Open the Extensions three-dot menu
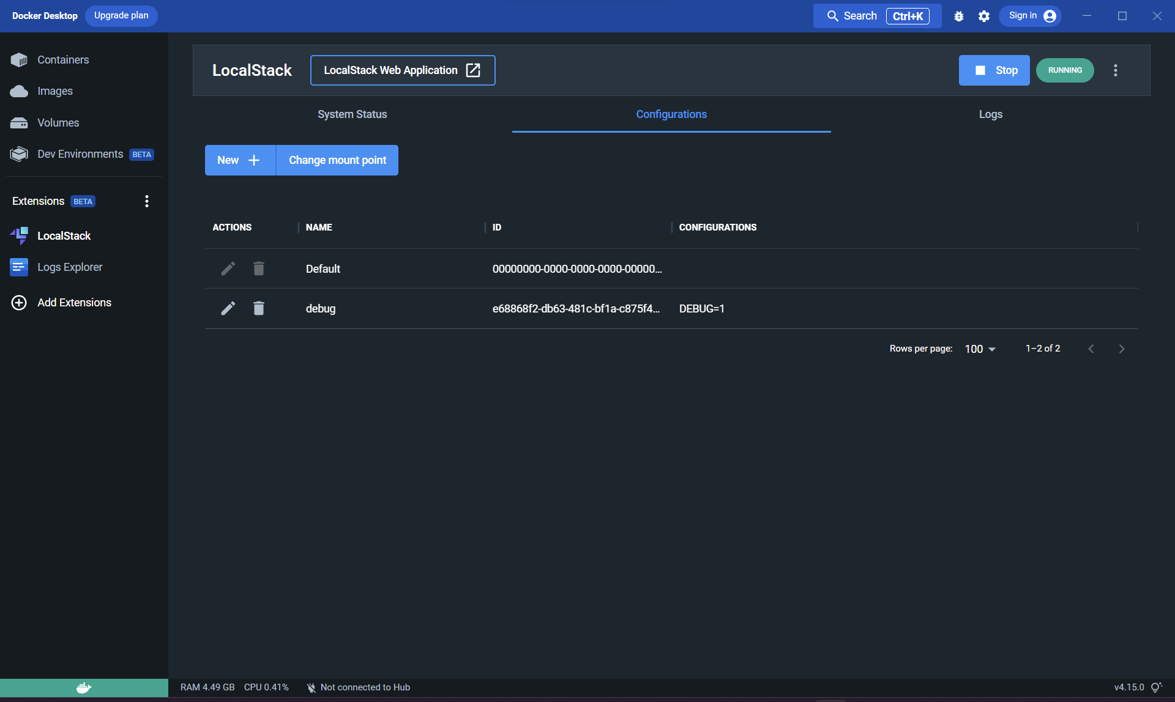The width and height of the screenshot is (1175, 702). coord(147,201)
